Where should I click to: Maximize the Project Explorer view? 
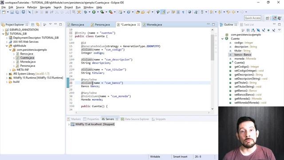pyautogui.click(x=60, y=24)
